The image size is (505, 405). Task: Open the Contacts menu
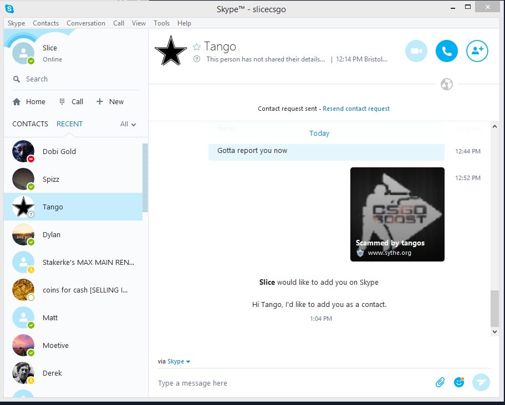(46, 23)
